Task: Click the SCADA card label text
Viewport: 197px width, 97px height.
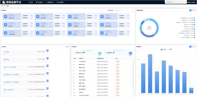Action: [x=43, y=26]
